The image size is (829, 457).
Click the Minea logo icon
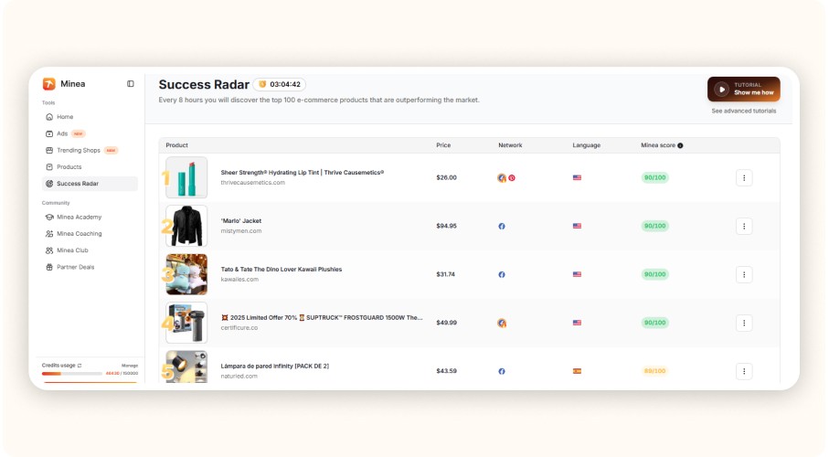[x=48, y=83]
